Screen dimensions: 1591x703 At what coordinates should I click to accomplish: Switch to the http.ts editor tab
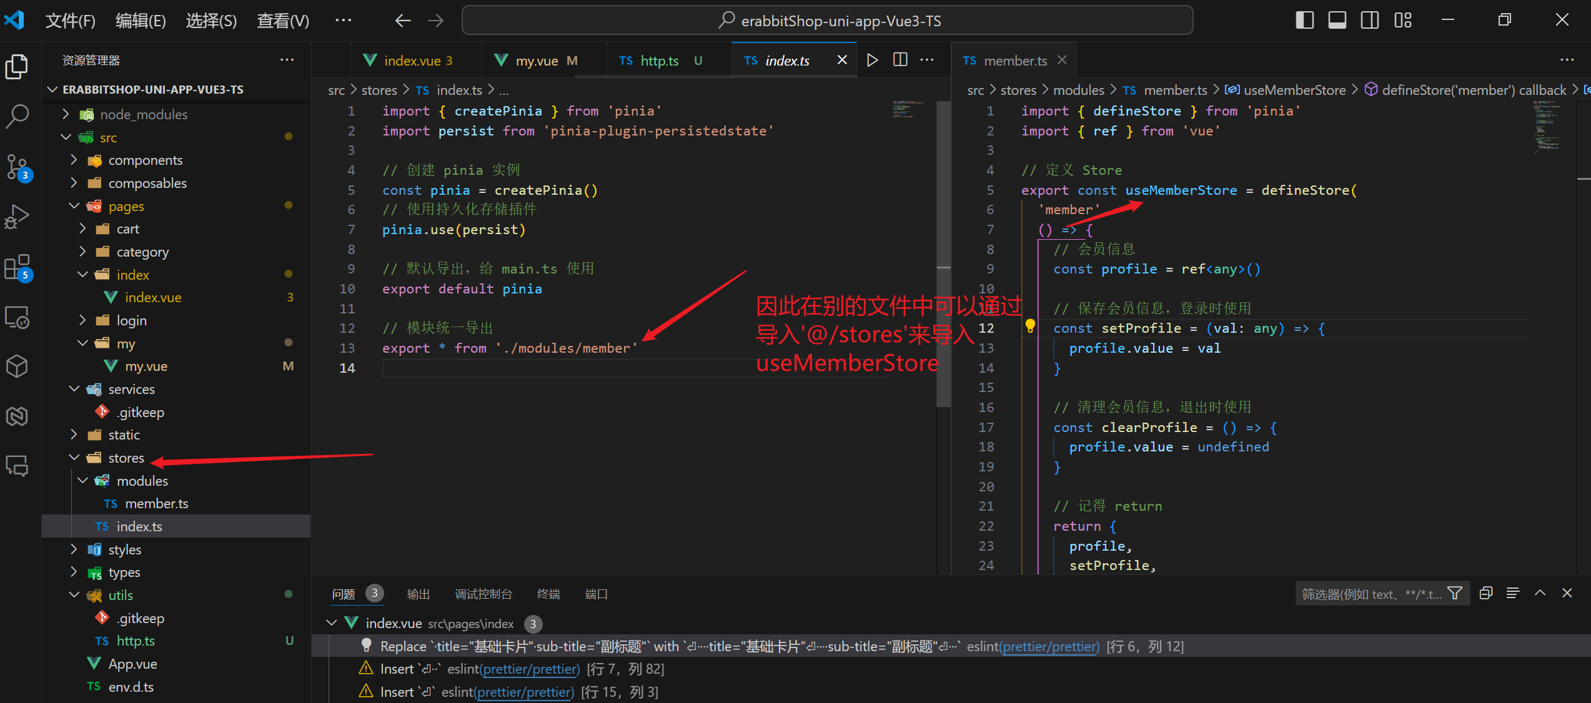(659, 61)
